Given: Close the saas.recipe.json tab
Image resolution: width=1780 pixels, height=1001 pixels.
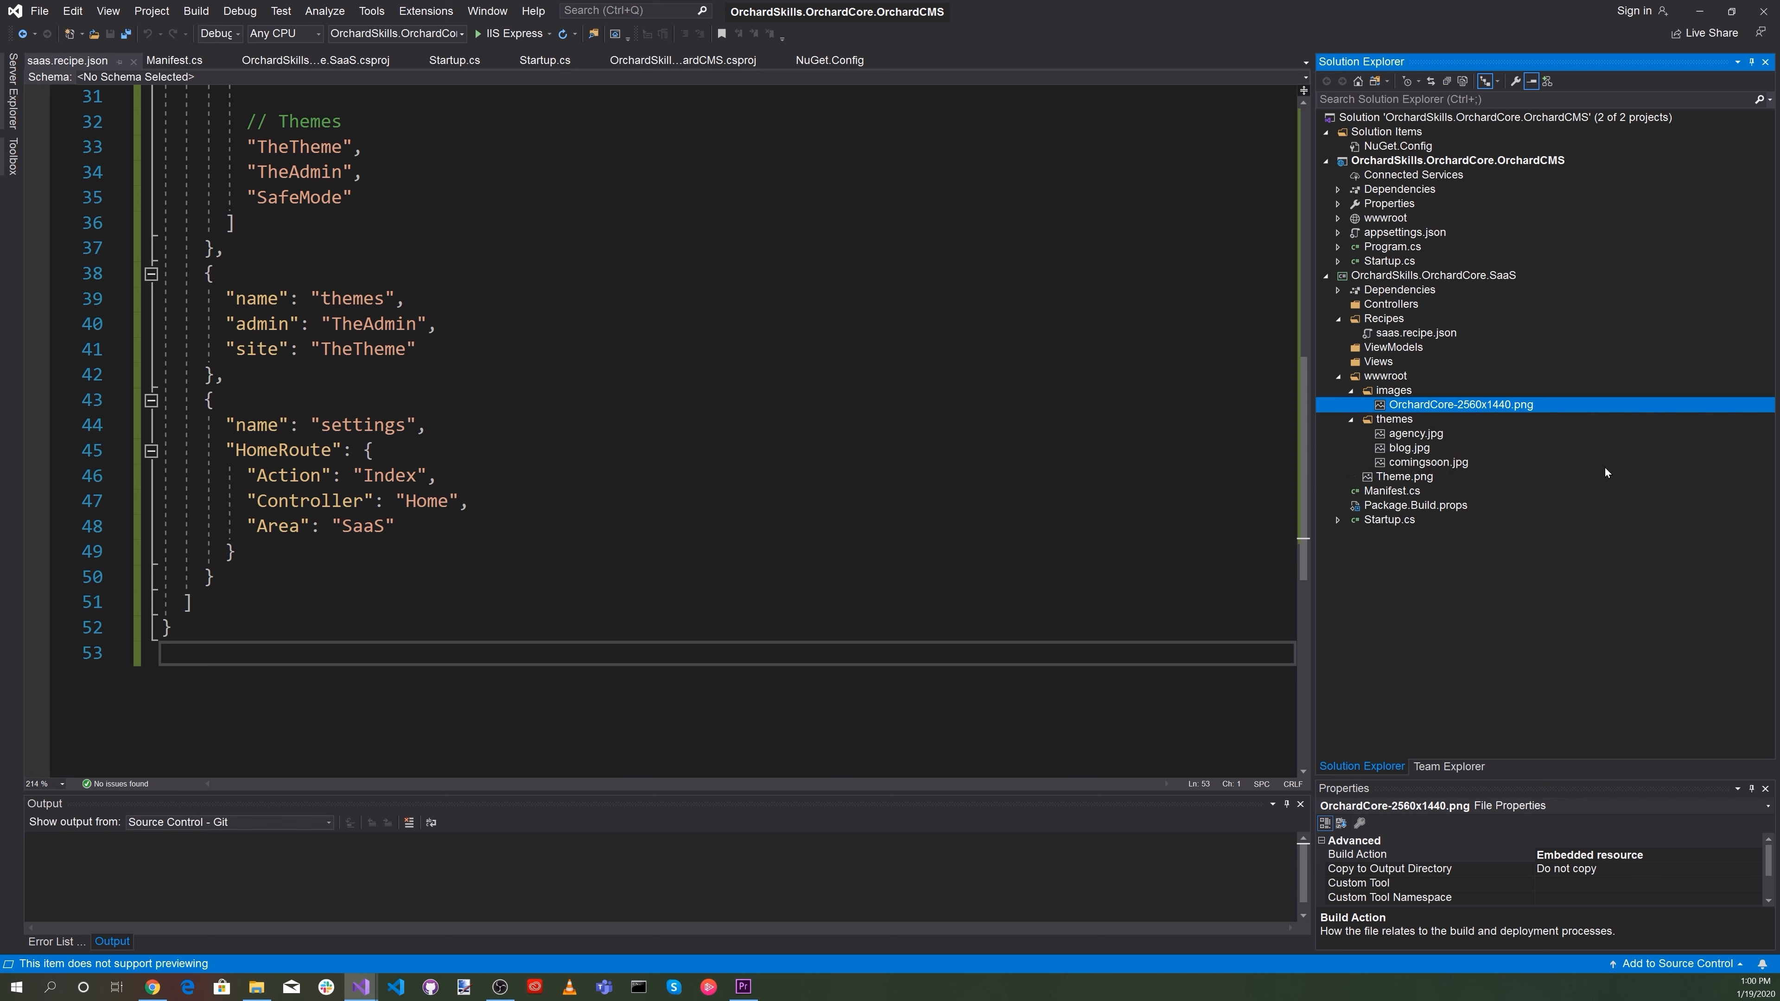Looking at the screenshot, I should (x=134, y=62).
